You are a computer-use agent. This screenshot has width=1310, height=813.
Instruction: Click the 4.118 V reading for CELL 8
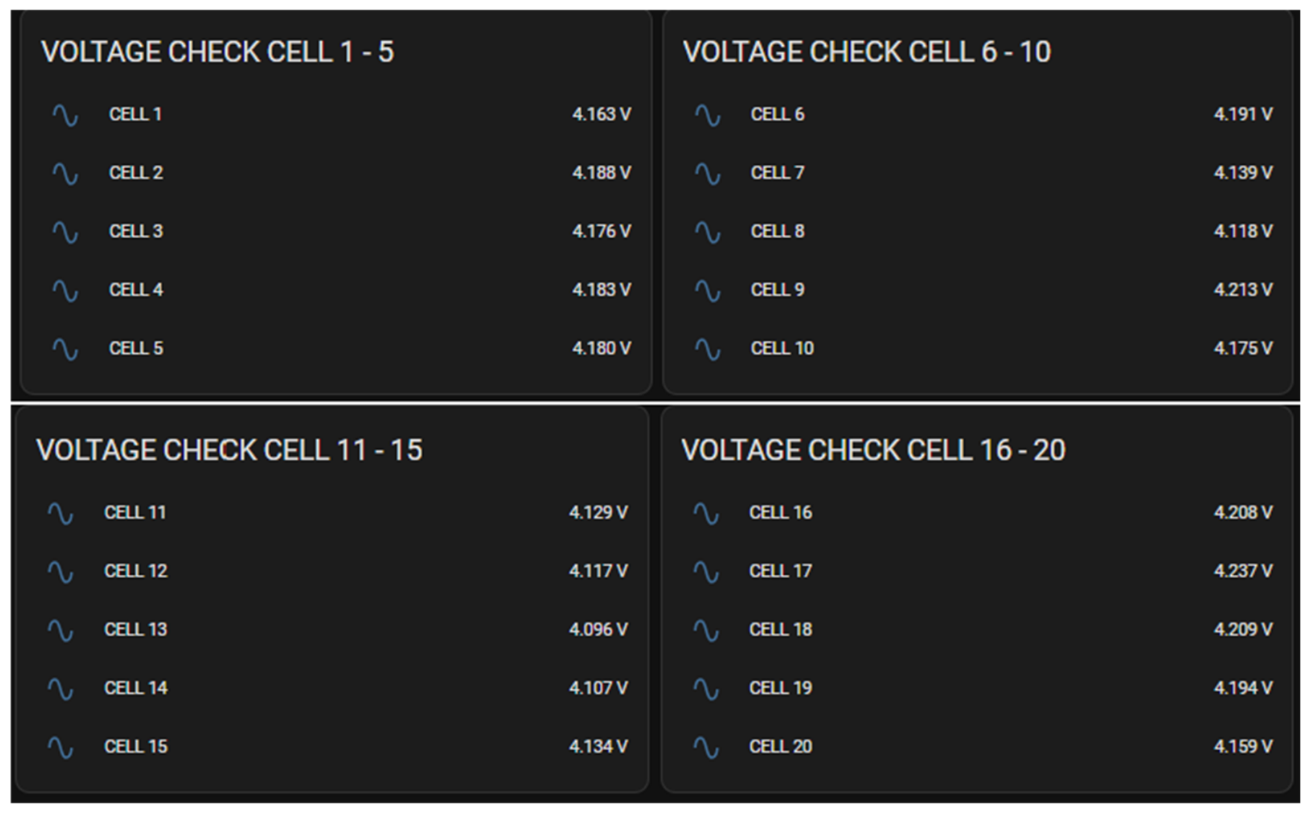1243,231
